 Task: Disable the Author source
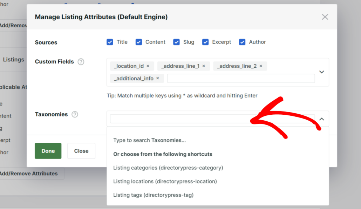point(242,42)
